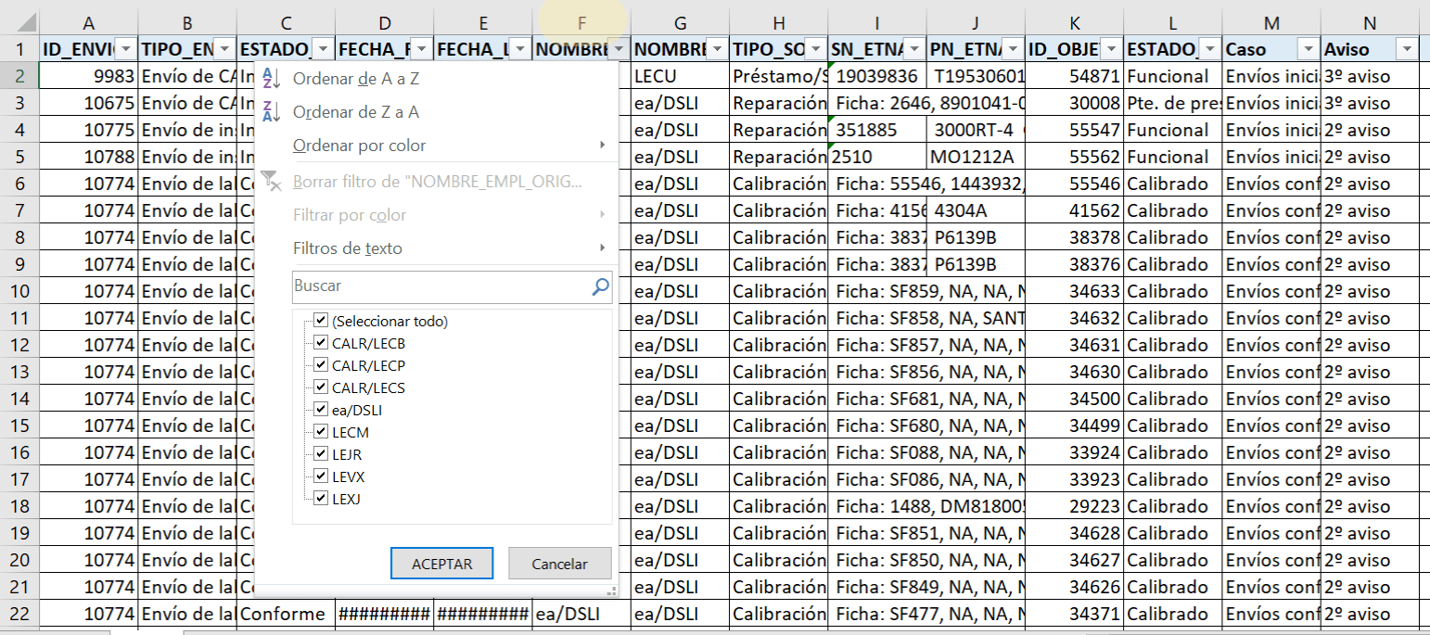Image resolution: width=1430 pixels, height=635 pixels.
Task: Open the filter icon on the Caso column
Action: (1307, 49)
